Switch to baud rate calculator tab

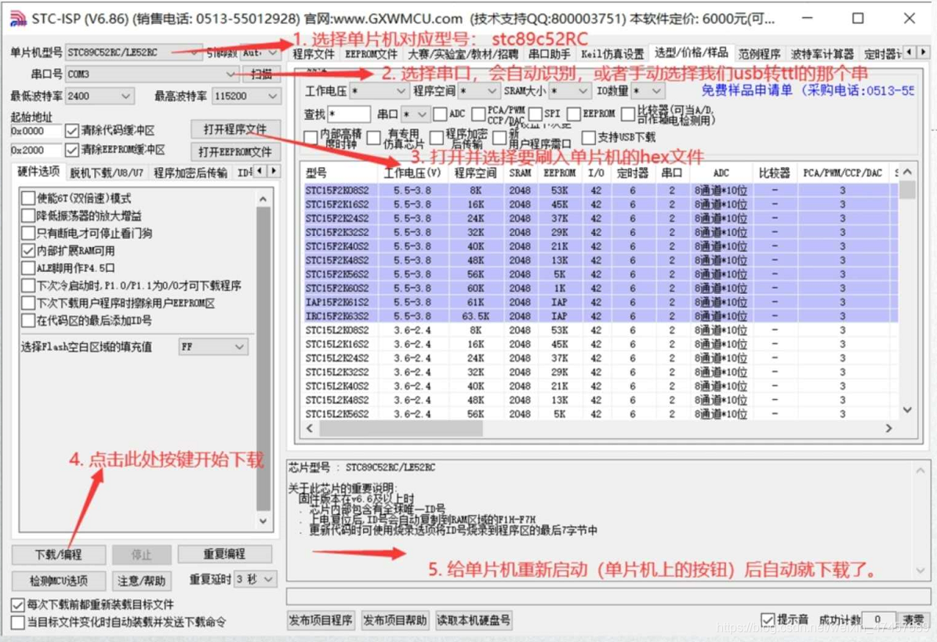(823, 54)
